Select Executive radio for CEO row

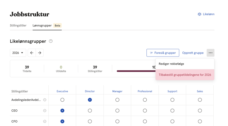[62, 111]
